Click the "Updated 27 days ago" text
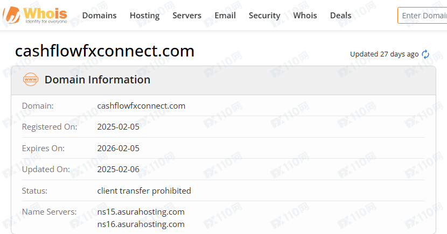Image resolution: width=447 pixels, height=234 pixels. [384, 54]
